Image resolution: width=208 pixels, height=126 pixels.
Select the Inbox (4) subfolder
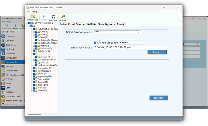(x=44, y=62)
